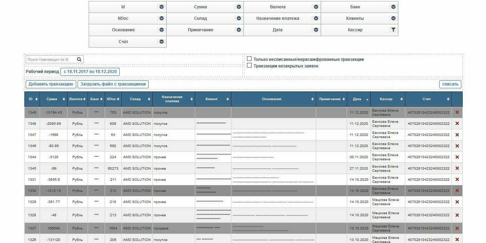
Task: Open the Валюта filter dropdown
Action: (316, 7)
